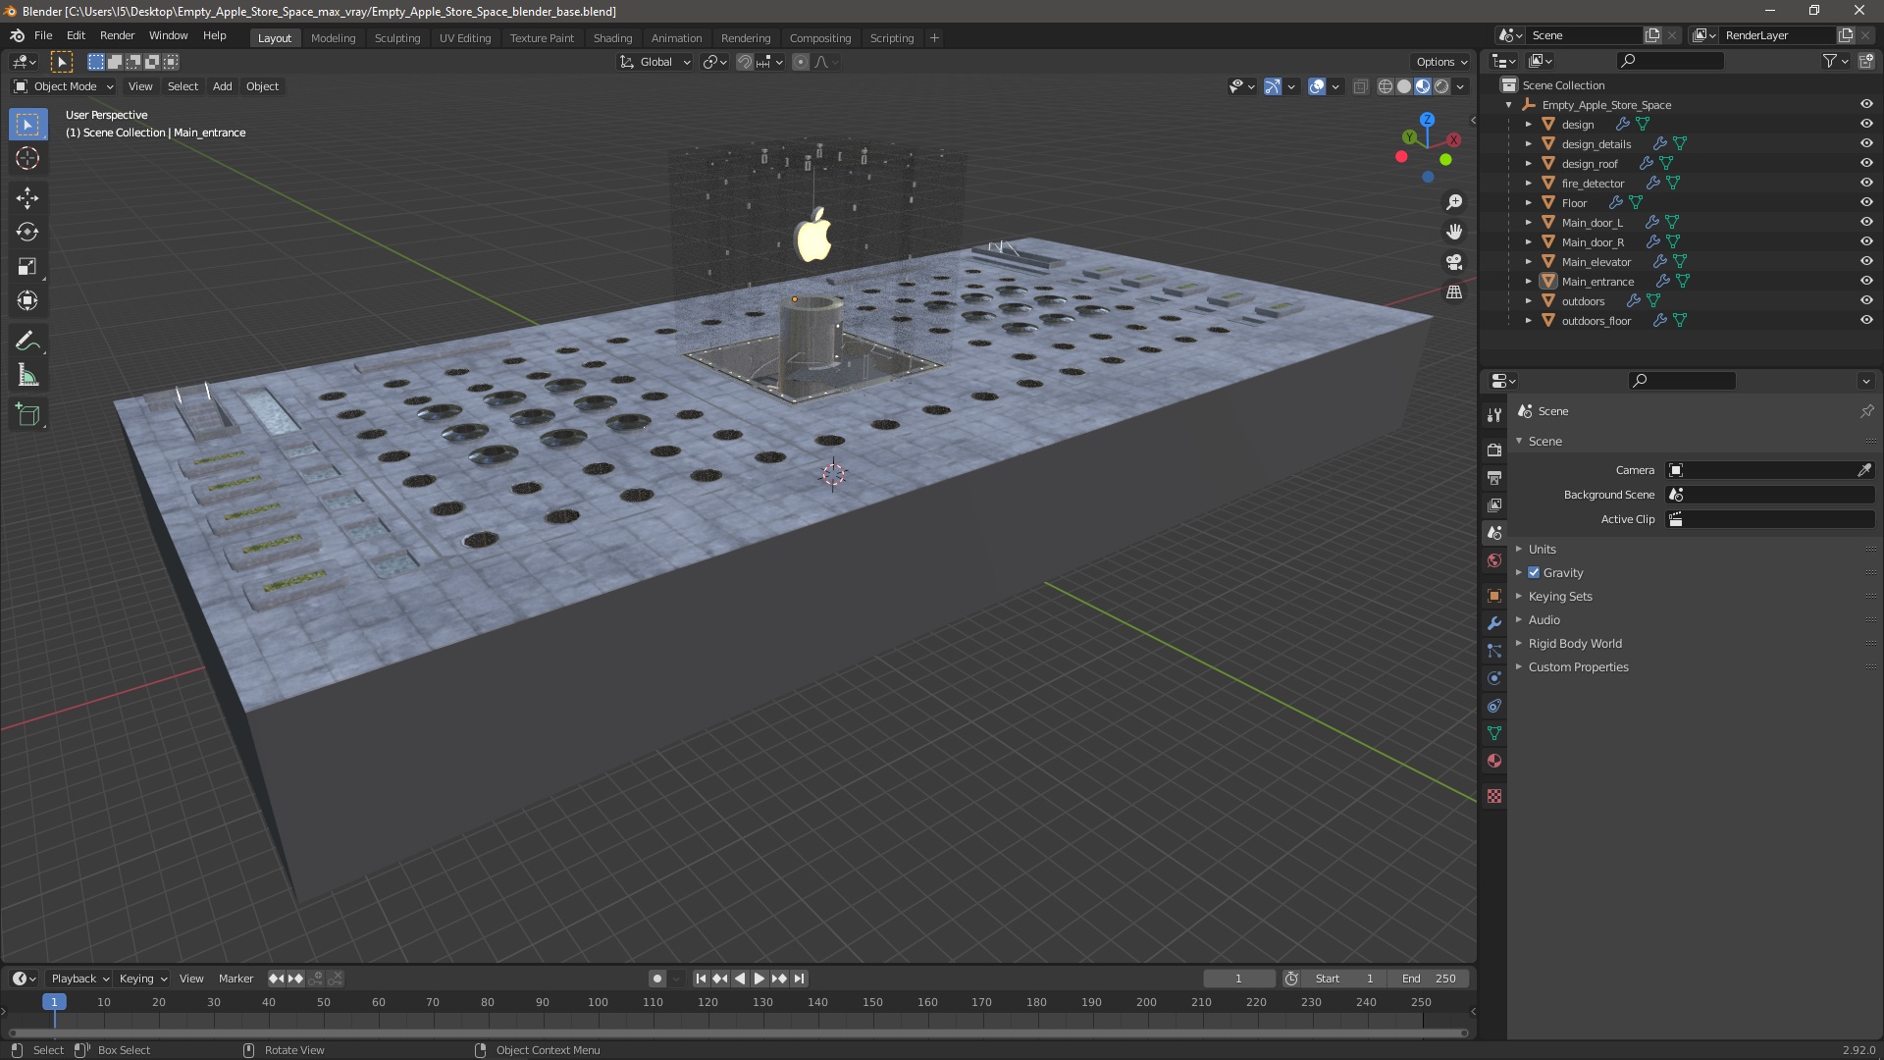This screenshot has width=1884, height=1060.
Task: Expand the Units panel
Action: (1542, 549)
